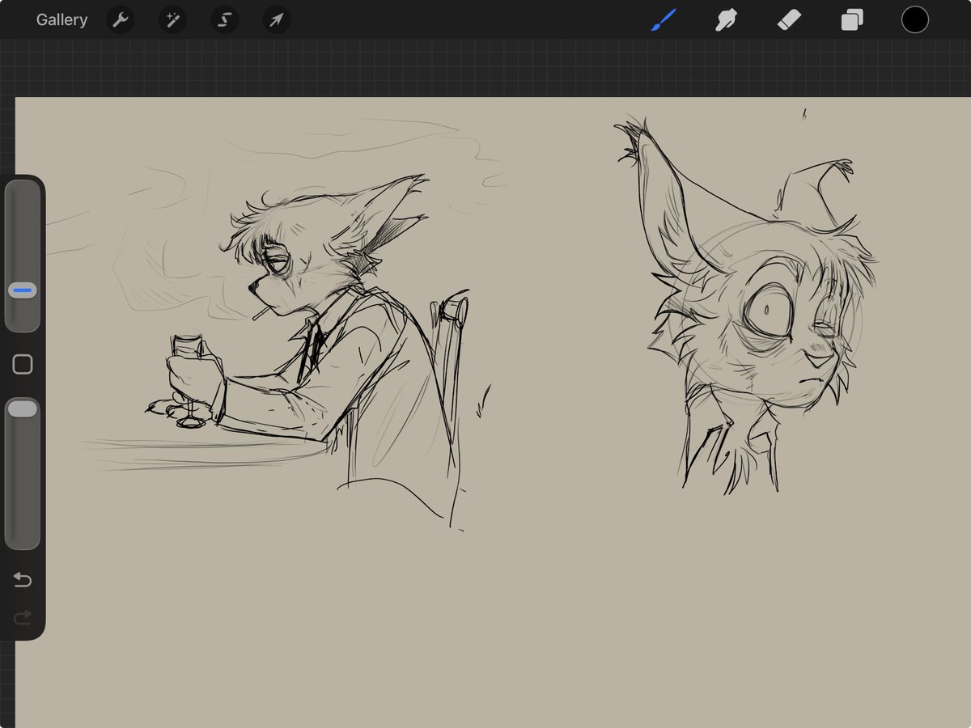Screen dimensions: 971x728
Task: Select the Smudge tool
Action: tap(726, 20)
